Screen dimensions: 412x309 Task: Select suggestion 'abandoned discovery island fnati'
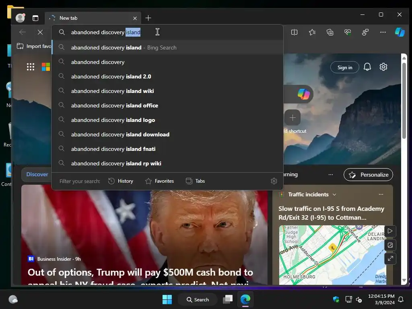pyautogui.click(x=167, y=149)
